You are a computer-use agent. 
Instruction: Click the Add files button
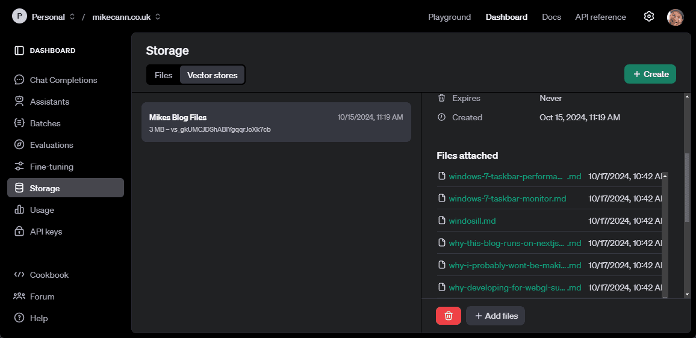pos(495,316)
